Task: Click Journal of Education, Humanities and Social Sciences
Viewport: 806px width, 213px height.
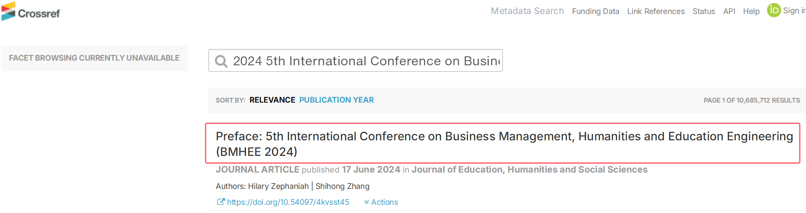Action: tap(529, 169)
